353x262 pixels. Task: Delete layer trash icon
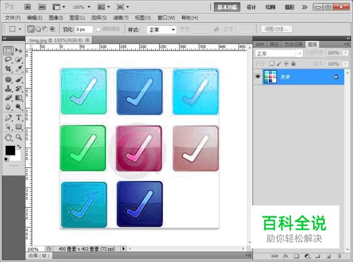click(339, 256)
